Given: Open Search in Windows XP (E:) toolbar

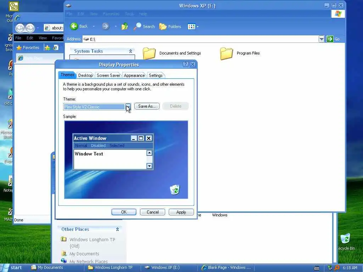Looking at the screenshot, I should (144, 26).
